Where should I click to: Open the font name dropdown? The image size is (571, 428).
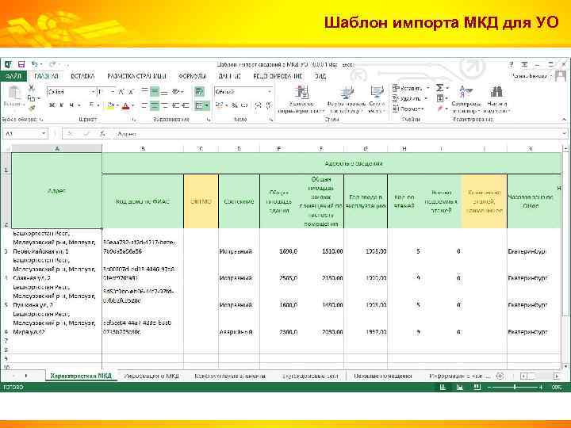pos(94,92)
